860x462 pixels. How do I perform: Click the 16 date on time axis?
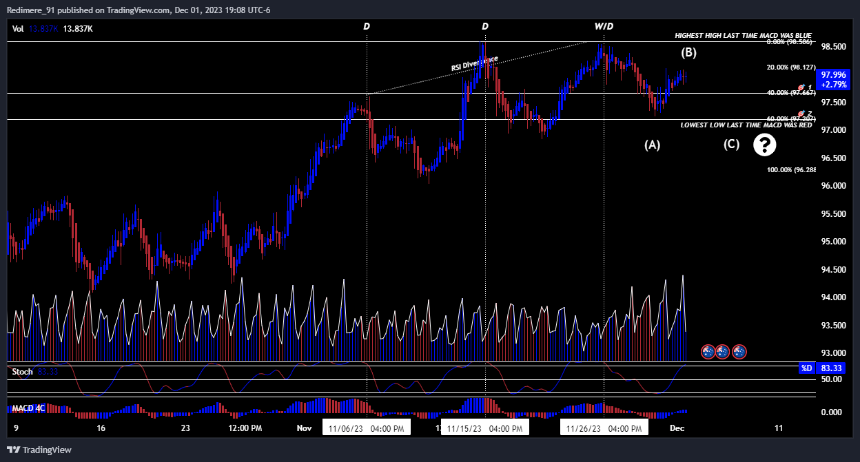click(x=101, y=428)
